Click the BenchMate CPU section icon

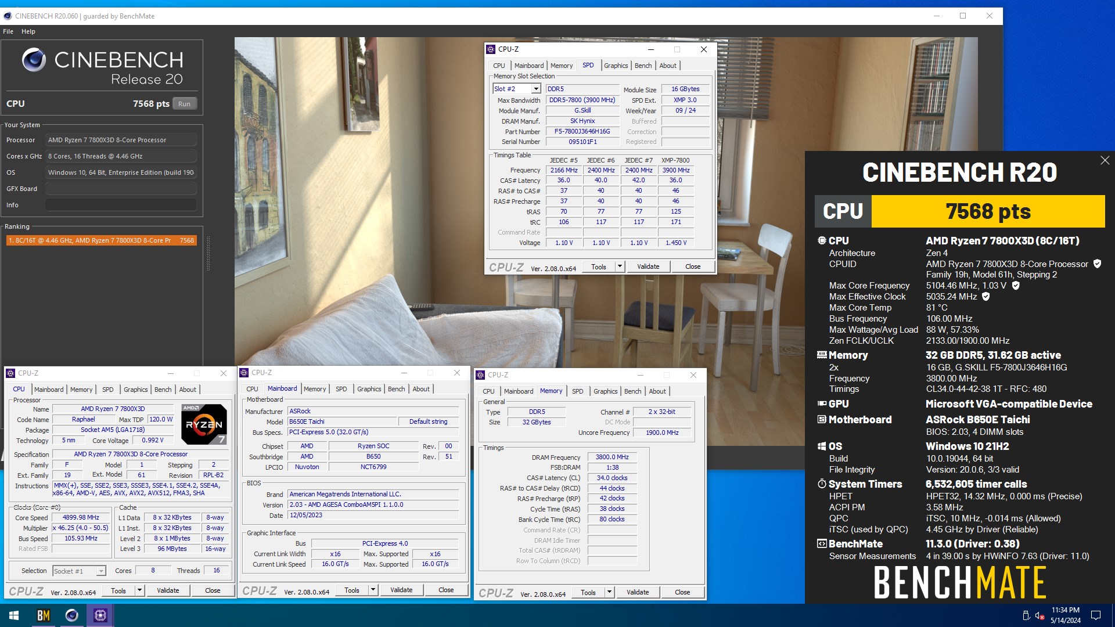tap(822, 240)
